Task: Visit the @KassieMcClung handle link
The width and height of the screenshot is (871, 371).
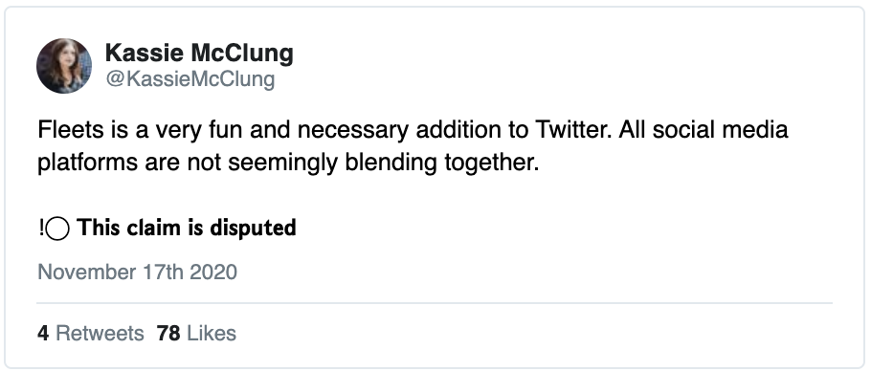Action: point(190,79)
